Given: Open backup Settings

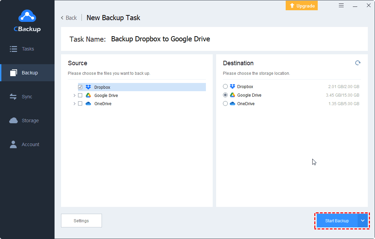Looking at the screenshot, I should pos(81,221).
